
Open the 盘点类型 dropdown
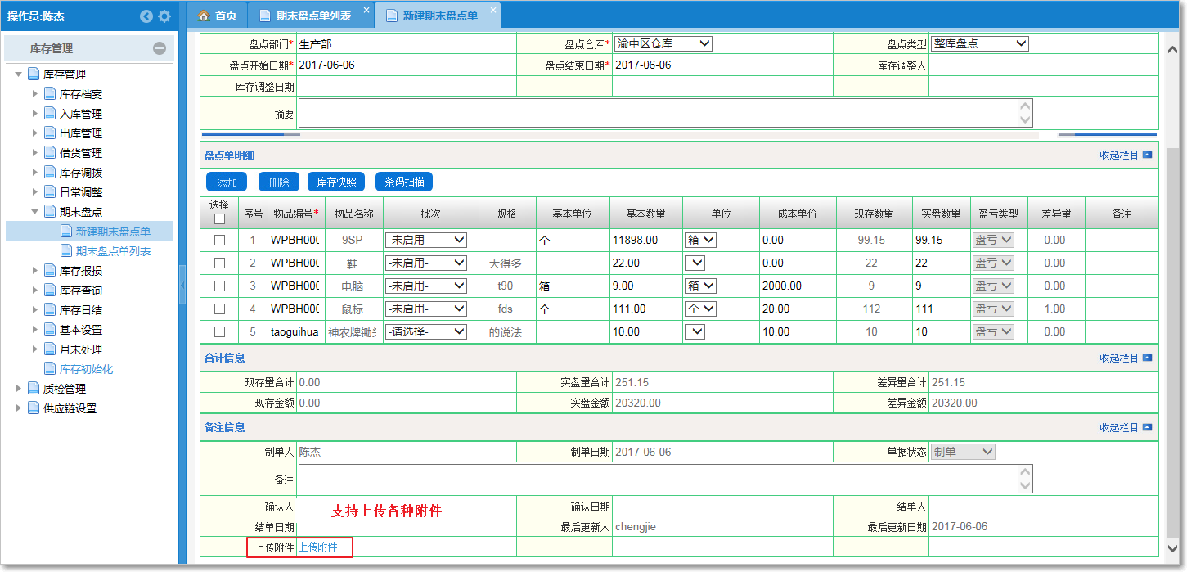click(978, 44)
